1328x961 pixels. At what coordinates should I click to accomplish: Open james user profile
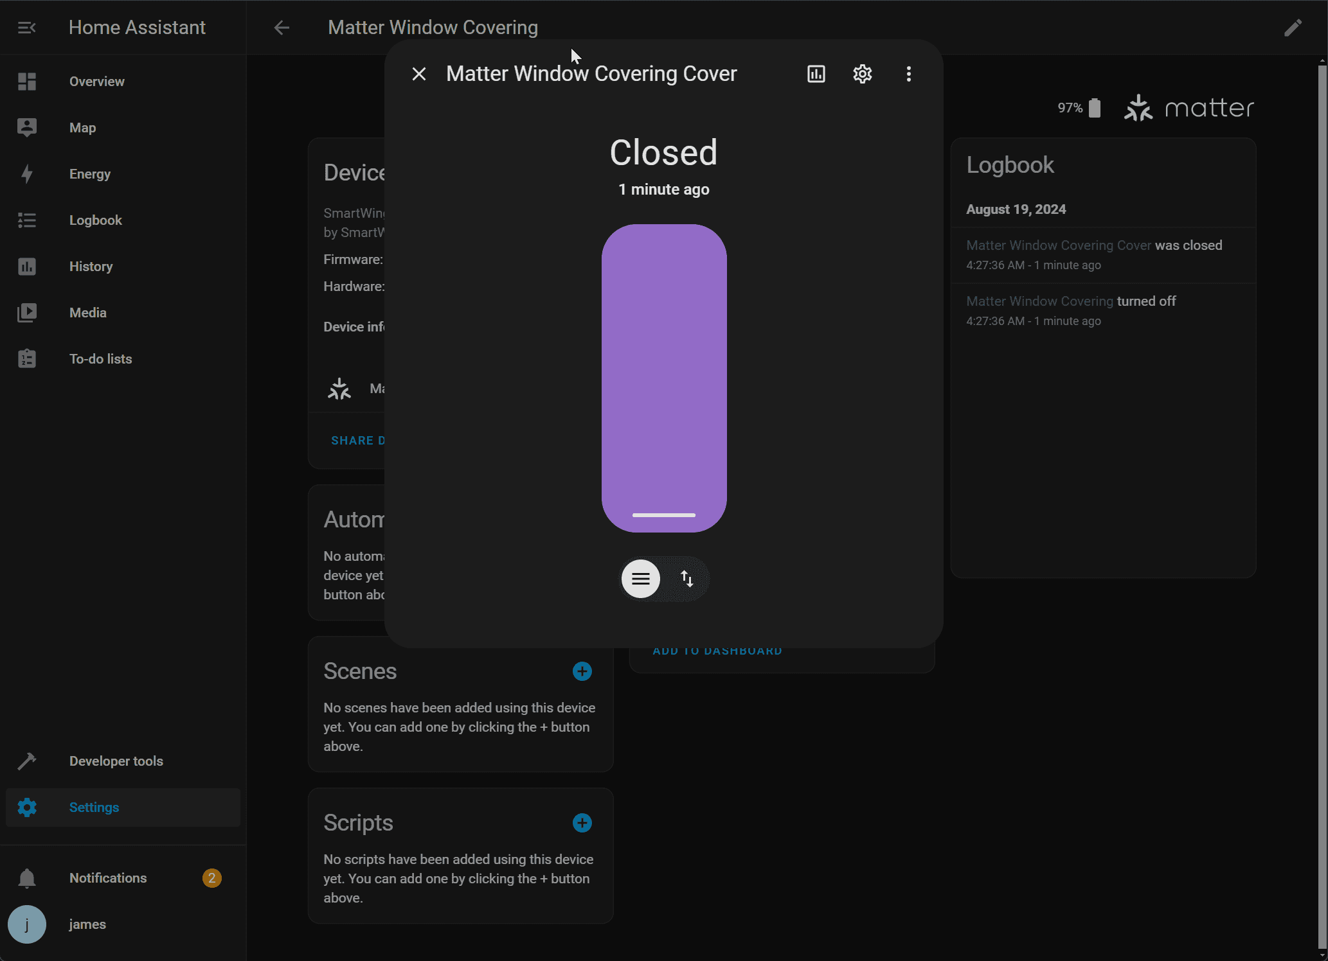87,924
